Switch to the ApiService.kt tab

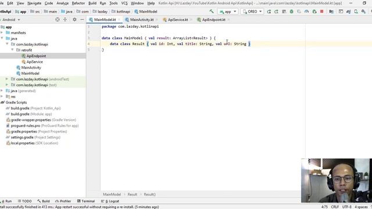point(178,20)
